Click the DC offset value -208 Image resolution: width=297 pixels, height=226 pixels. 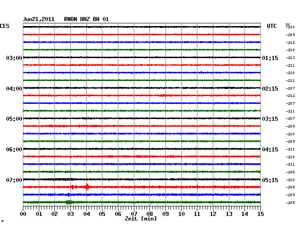[x=290, y=187]
